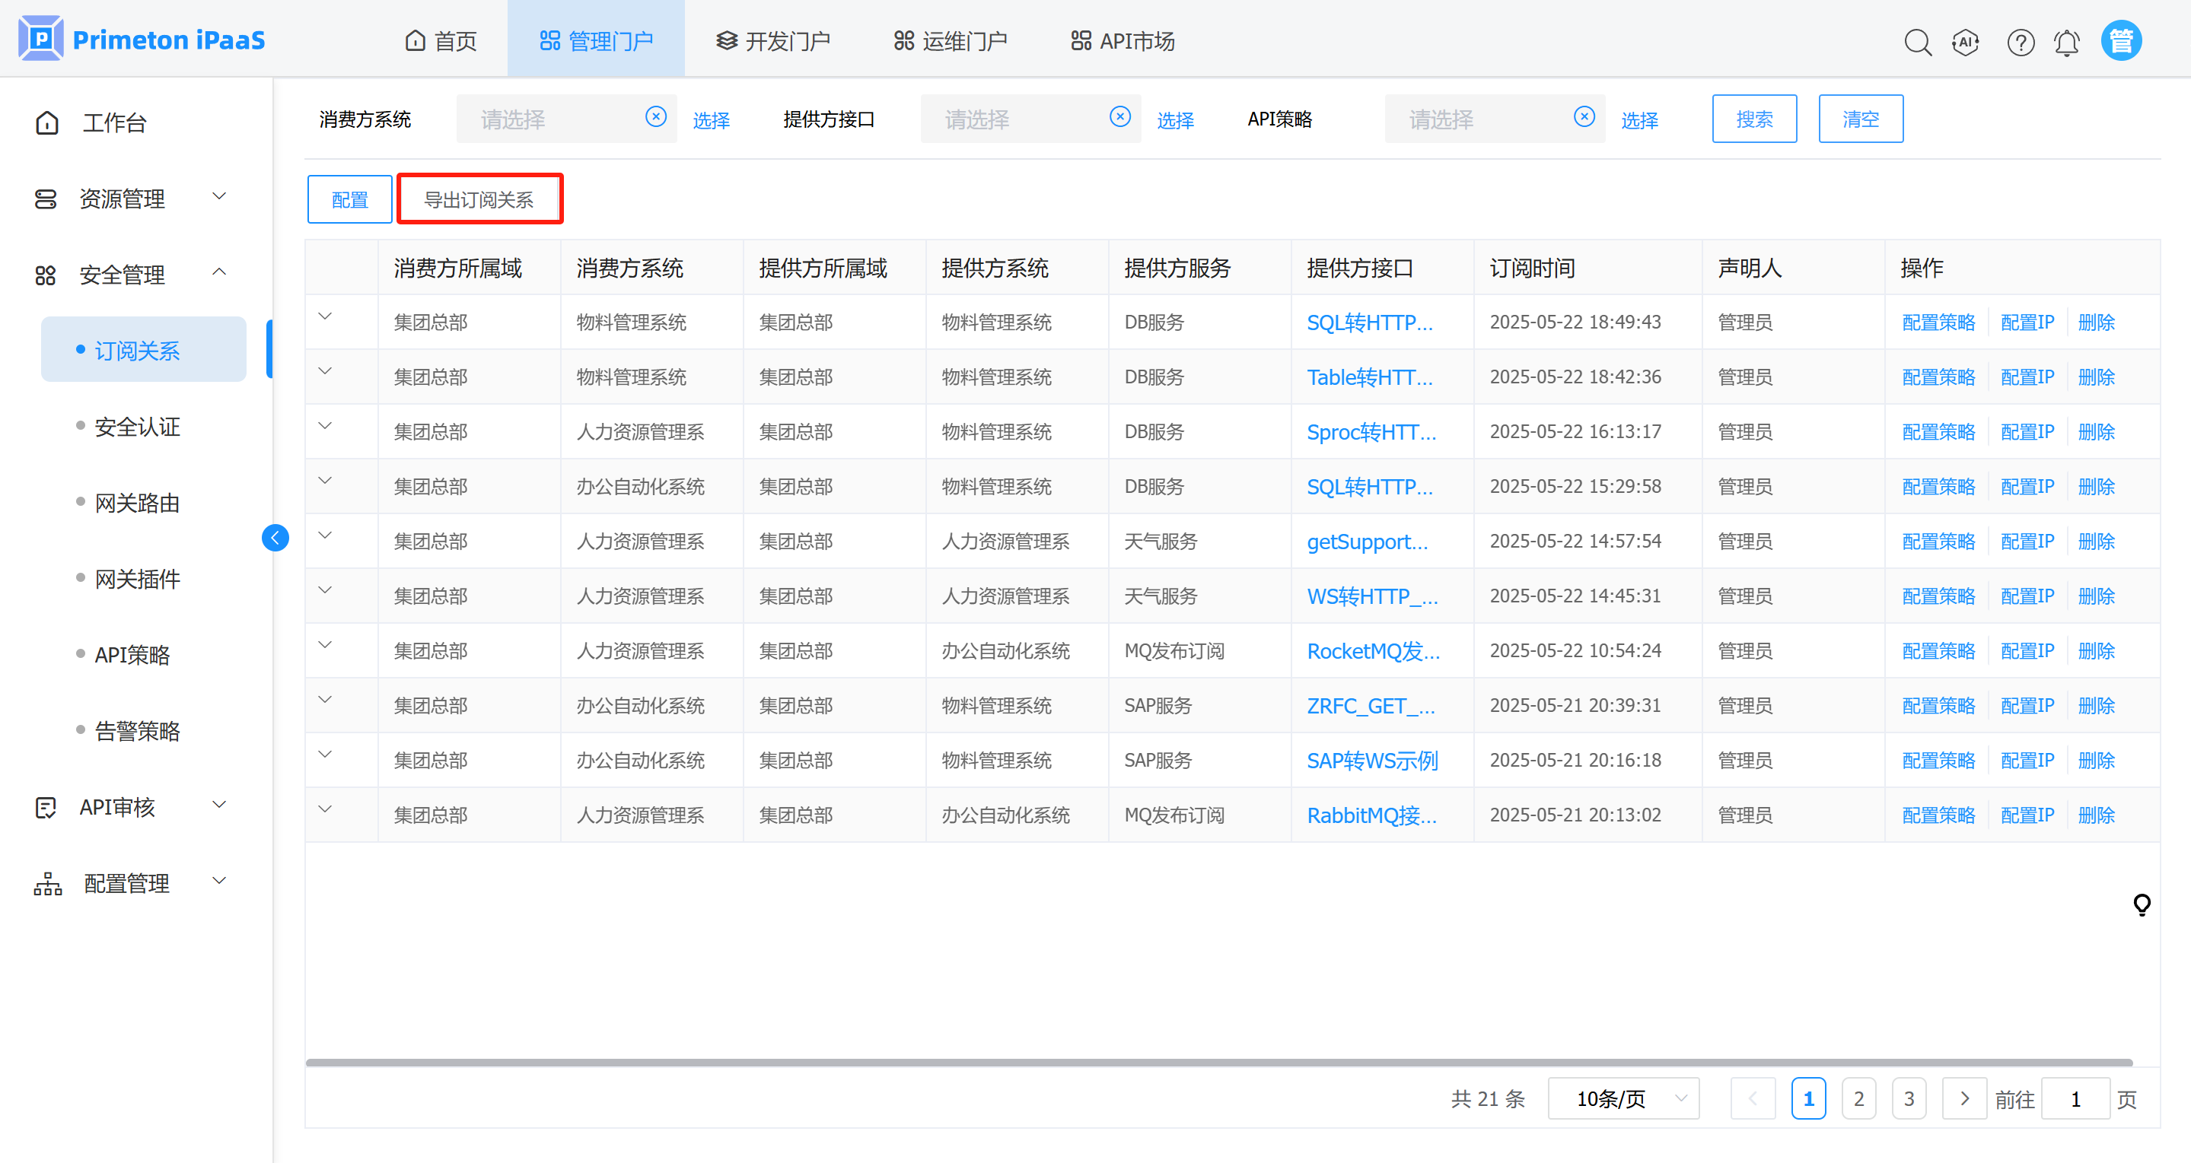Click the 前往 page number input
The image size is (2191, 1163).
point(2075,1098)
